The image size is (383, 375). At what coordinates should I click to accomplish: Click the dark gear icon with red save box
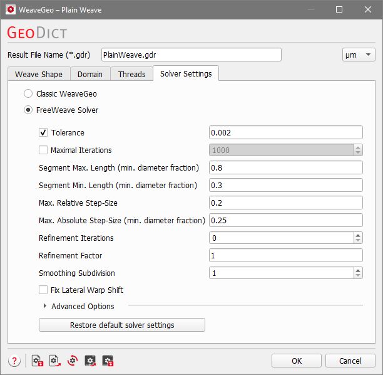[x=108, y=361]
